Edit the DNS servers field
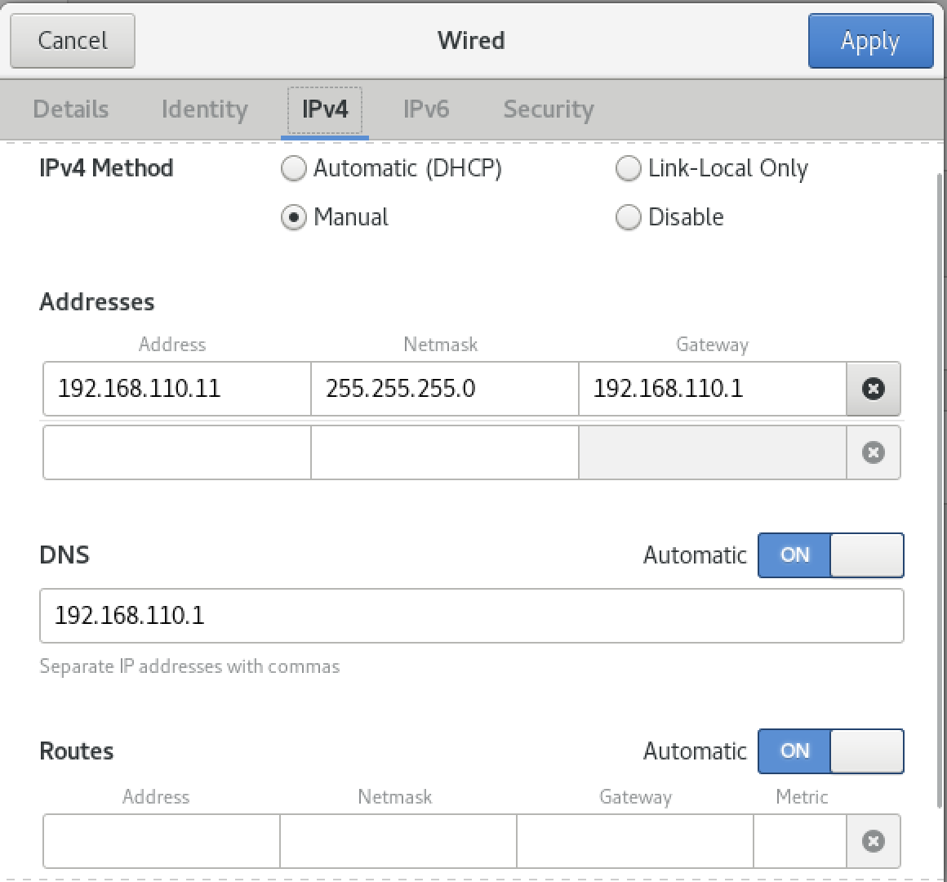The height and width of the screenshot is (882, 947). [472, 616]
